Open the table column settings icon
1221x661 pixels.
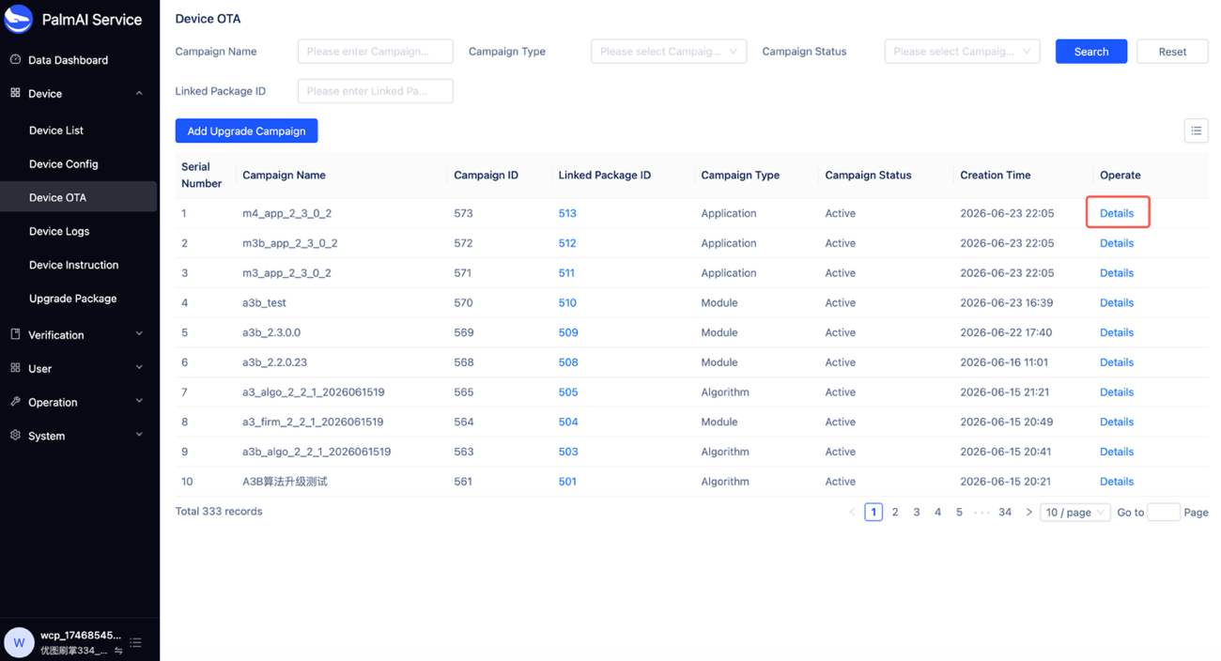tap(1196, 131)
